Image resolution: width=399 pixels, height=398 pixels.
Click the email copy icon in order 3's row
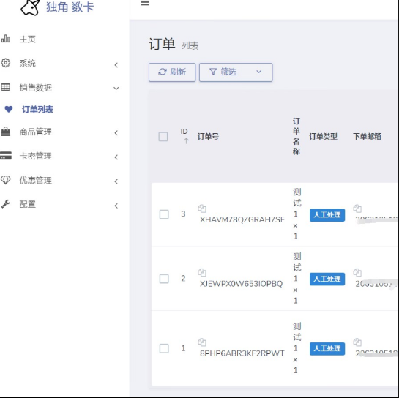click(x=357, y=209)
